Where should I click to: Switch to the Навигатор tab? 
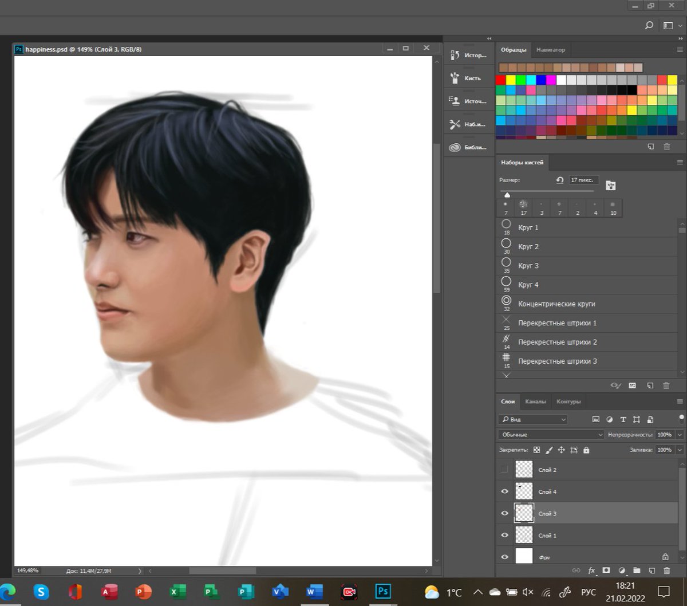click(550, 50)
